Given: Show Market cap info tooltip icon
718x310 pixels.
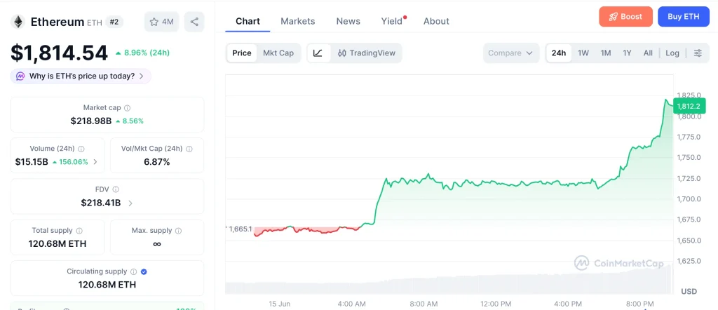Looking at the screenshot, I should (x=128, y=108).
